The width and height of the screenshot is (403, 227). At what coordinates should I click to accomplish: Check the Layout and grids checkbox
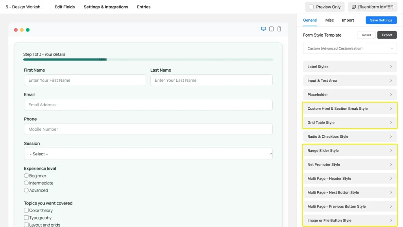26,225
